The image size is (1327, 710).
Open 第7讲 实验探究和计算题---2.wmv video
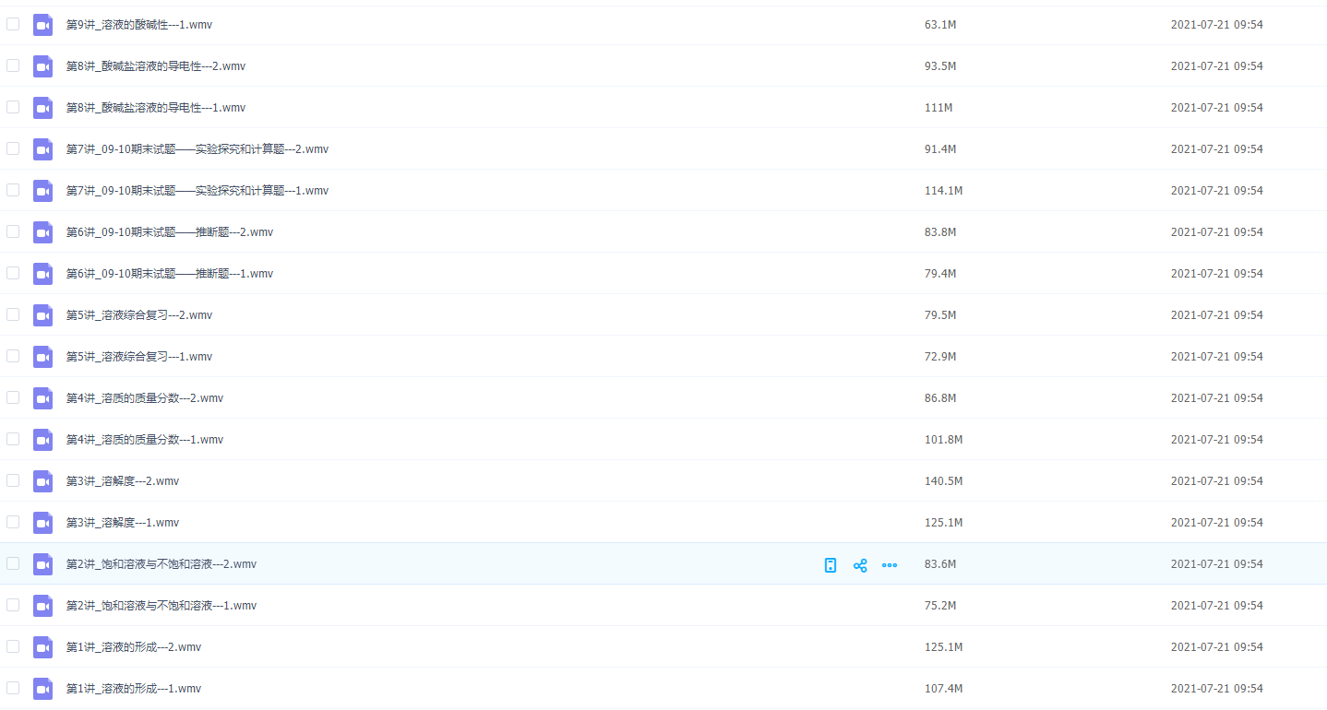coord(197,149)
